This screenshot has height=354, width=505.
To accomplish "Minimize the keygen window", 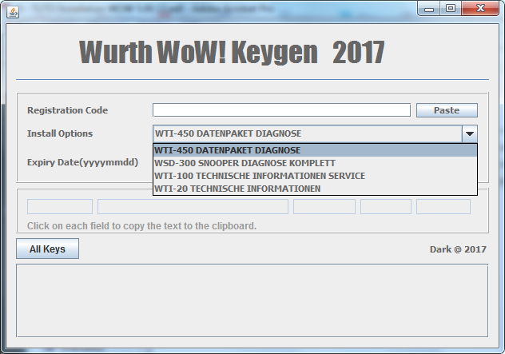I will coord(428,9).
